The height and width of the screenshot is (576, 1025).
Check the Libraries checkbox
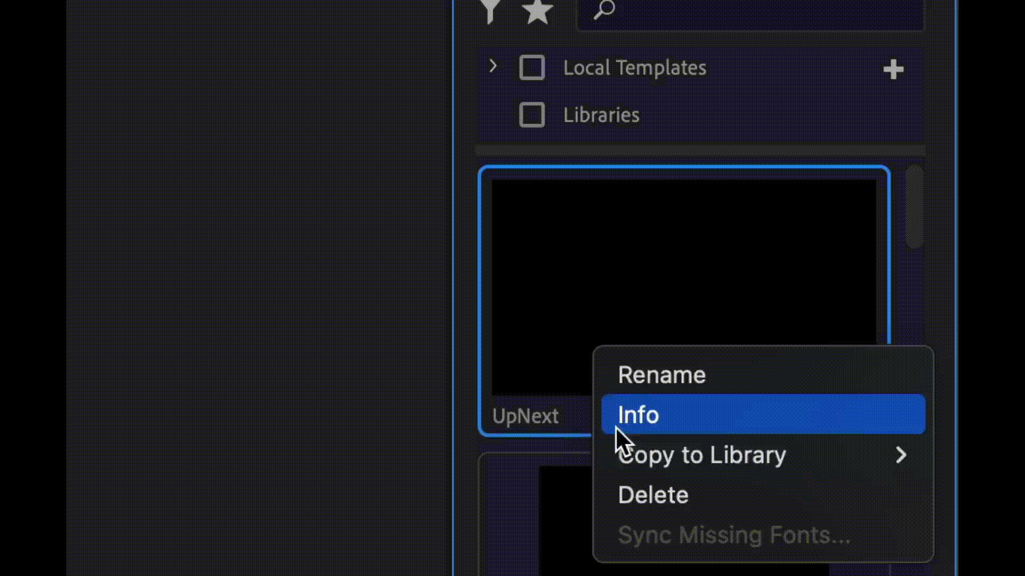tap(532, 115)
